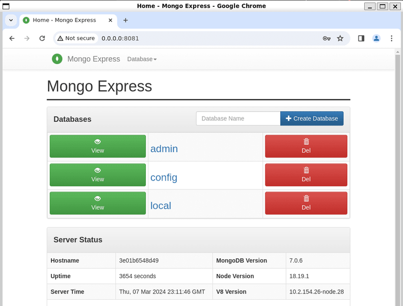Viewport: 403px width, 306px height.
Task: Open the config database link
Action: coord(164,177)
